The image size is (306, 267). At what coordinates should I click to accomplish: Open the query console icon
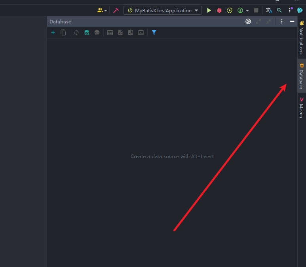click(x=141, y=32)
